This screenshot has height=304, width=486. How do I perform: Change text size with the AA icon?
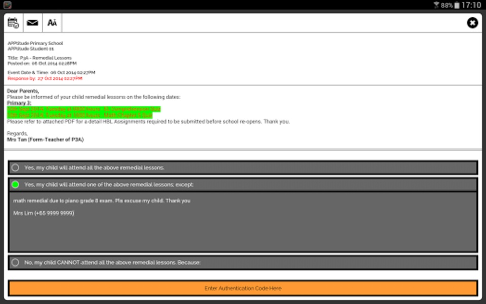(52, 23)
